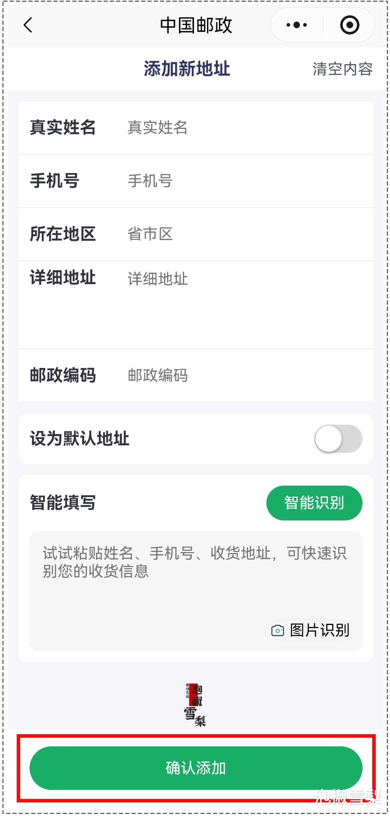Open the 所在地区 province-city-district picker
Screen dimensions: 390x816
click(x=244, y=234)
